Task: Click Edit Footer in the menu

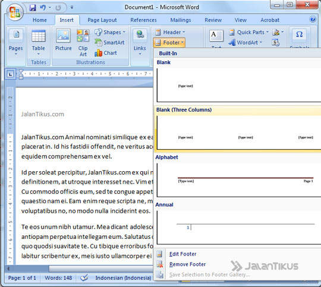Action: point(182,254)
